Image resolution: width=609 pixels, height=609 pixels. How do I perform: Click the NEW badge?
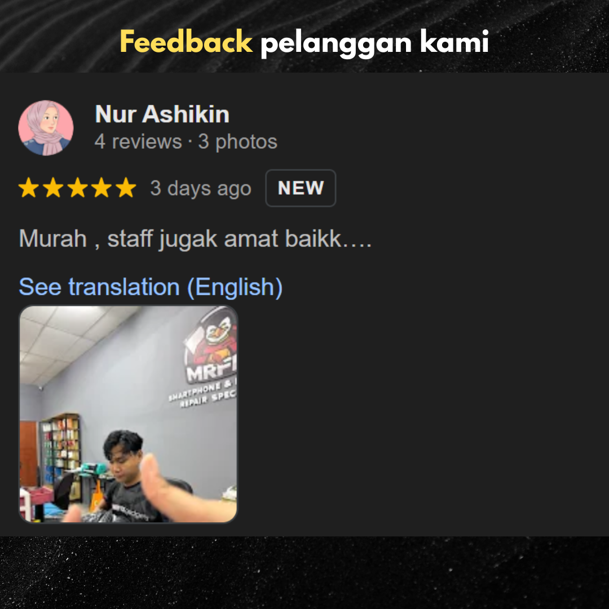tap(301, 188)
